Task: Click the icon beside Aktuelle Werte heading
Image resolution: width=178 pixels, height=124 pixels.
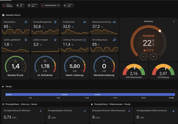Action: (3, 15)
